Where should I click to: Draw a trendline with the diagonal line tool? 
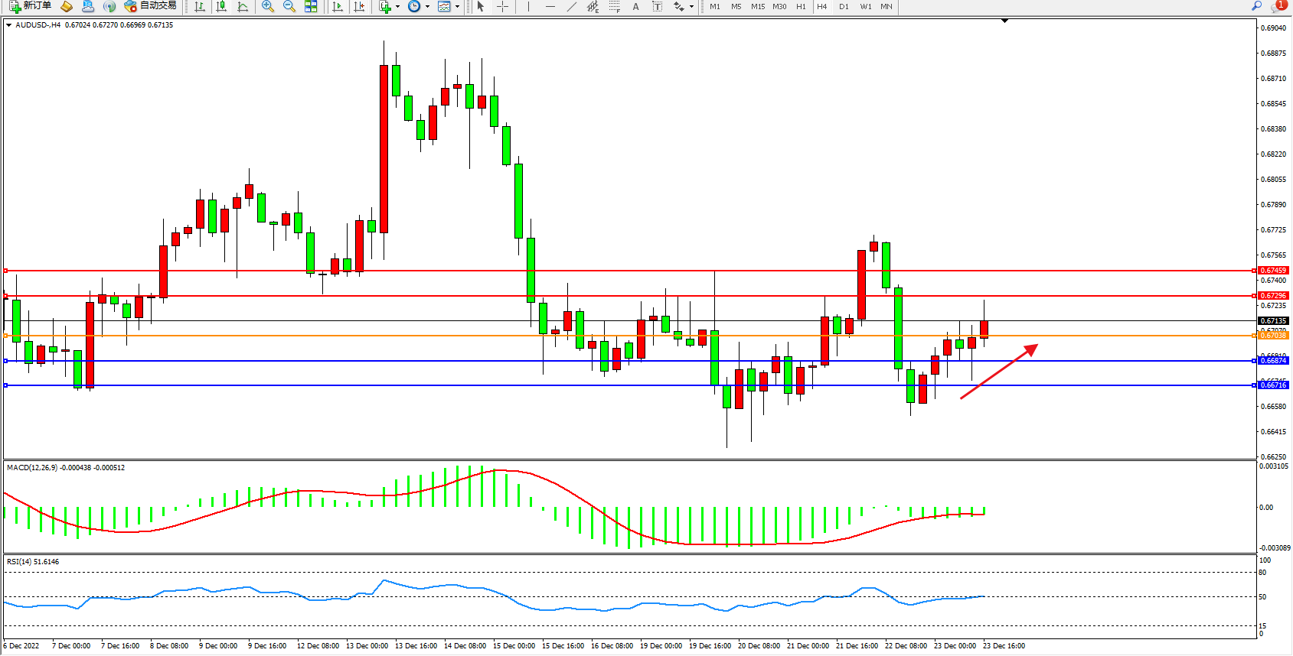click(x=572, y=7)
